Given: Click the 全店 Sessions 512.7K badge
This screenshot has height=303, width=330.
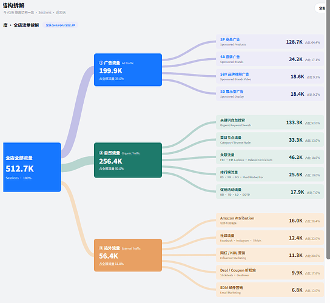Looking at the screenshot, I should [x=61, y=25].
